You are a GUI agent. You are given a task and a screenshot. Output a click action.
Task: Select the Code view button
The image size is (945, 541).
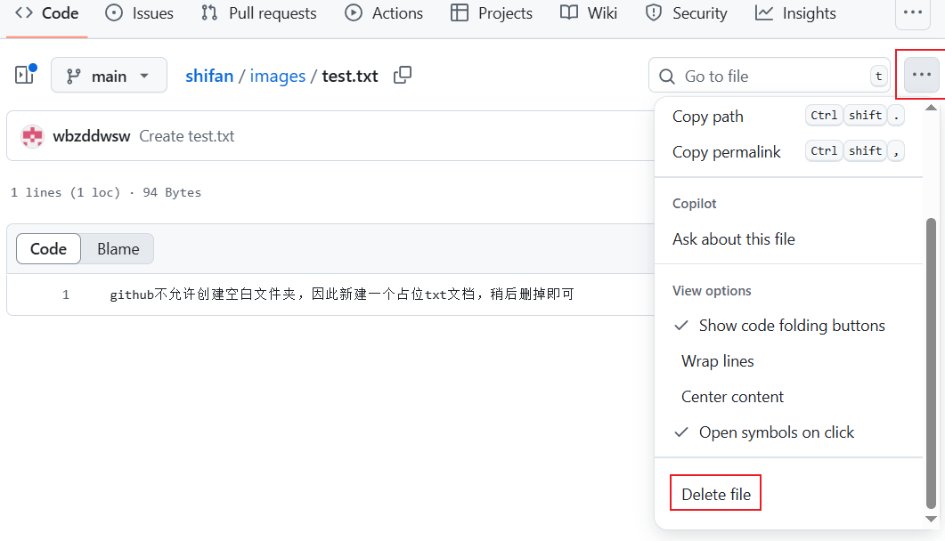(x=48, y=248)
